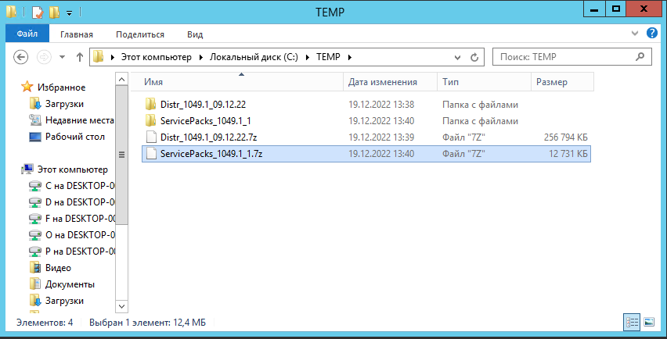This screenshot has height=339, width=667.
Task: Click the search magnifier icon
Action: click(x=640, y=56)
